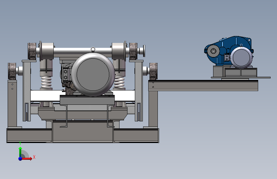Select the far-left outer vertical post
277x179 pixels.
point(12,104)
